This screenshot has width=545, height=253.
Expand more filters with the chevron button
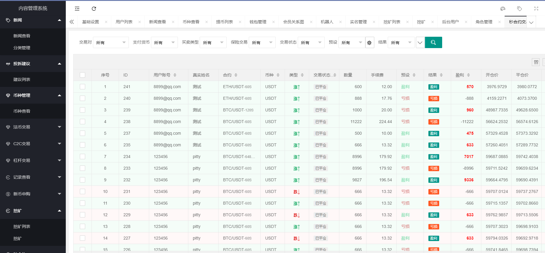click(420, 43)
